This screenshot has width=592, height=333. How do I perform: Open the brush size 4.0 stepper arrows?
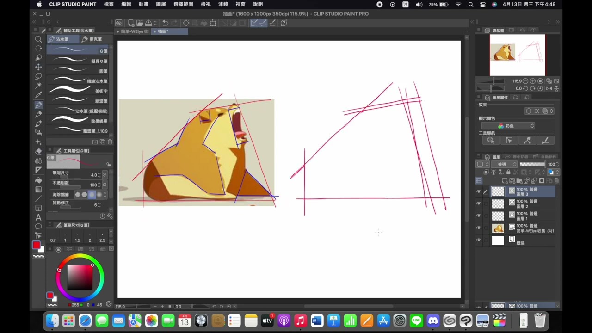(99, 175)
